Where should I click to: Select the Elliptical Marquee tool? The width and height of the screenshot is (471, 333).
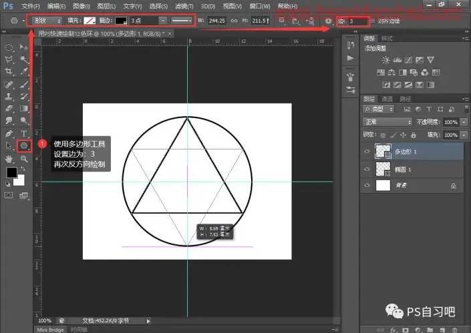click(9, 47)
